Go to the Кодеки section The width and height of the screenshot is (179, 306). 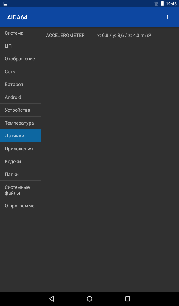pyautogui.click(x=21, y=162)
